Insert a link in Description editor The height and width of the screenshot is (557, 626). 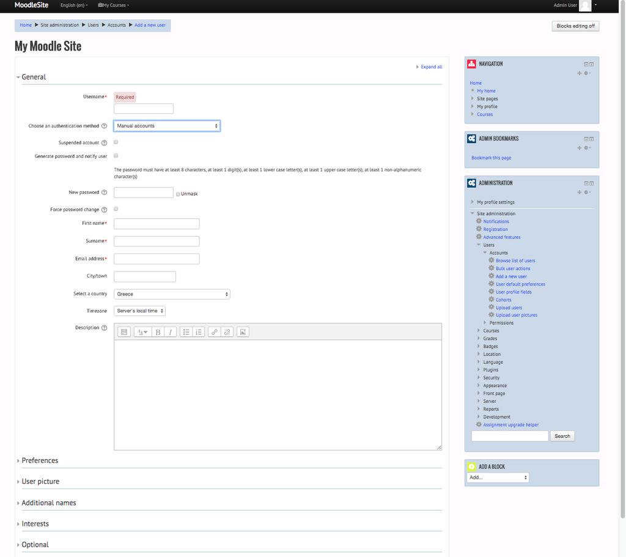click(215, 332)
